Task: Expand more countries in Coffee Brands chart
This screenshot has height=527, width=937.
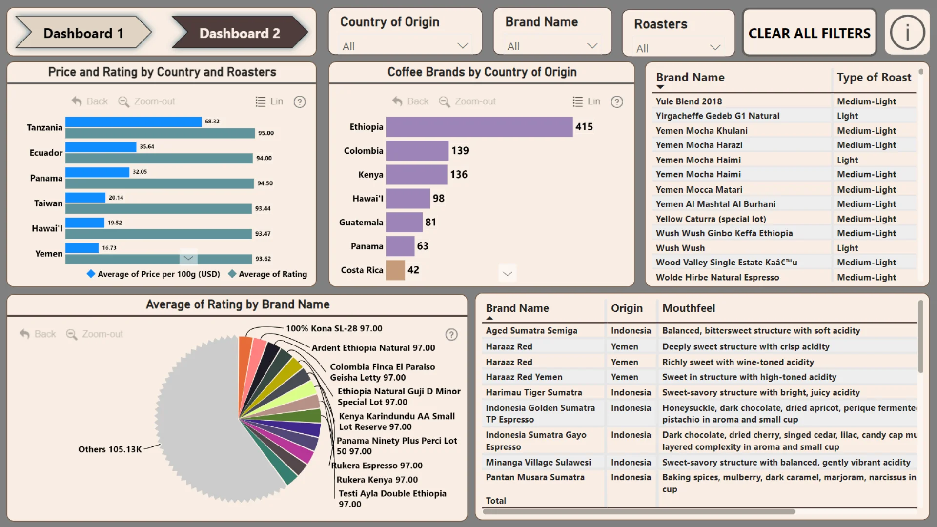Action: pyautogui.click(x=508, y=273)
